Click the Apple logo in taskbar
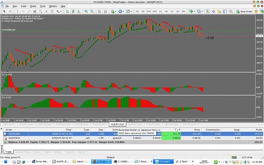The height and width of the screenshot is (165, 264). click(x=5, y=162)
